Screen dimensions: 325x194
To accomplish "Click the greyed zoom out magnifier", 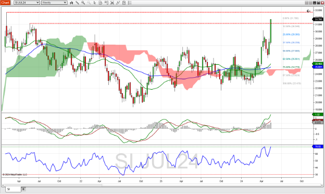I will pos(89,3).
